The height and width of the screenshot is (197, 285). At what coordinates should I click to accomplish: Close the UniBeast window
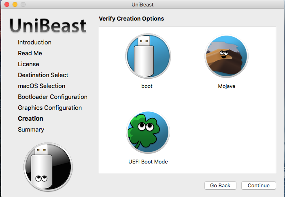coord(7,4)
